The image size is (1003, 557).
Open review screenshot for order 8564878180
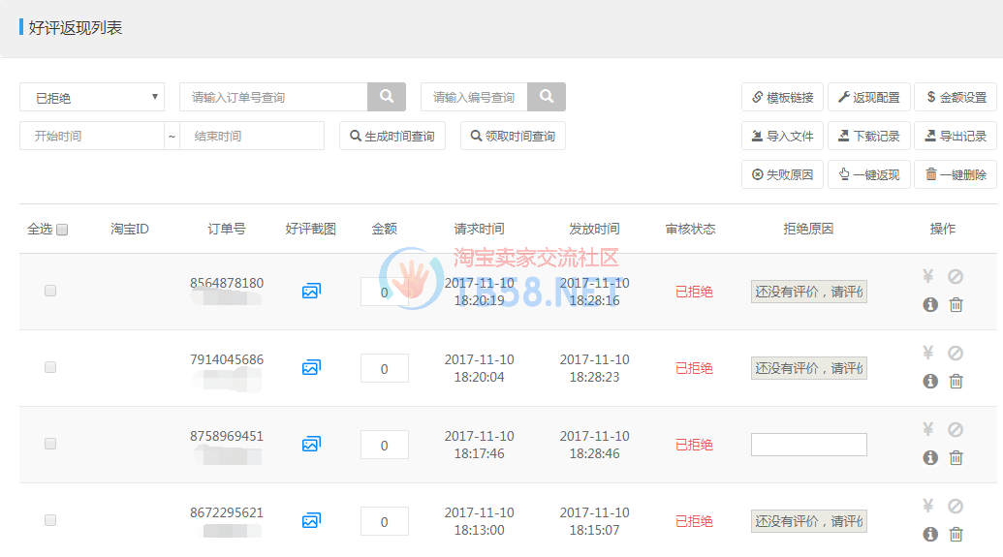pyautogui.click(x=311, y=291)
